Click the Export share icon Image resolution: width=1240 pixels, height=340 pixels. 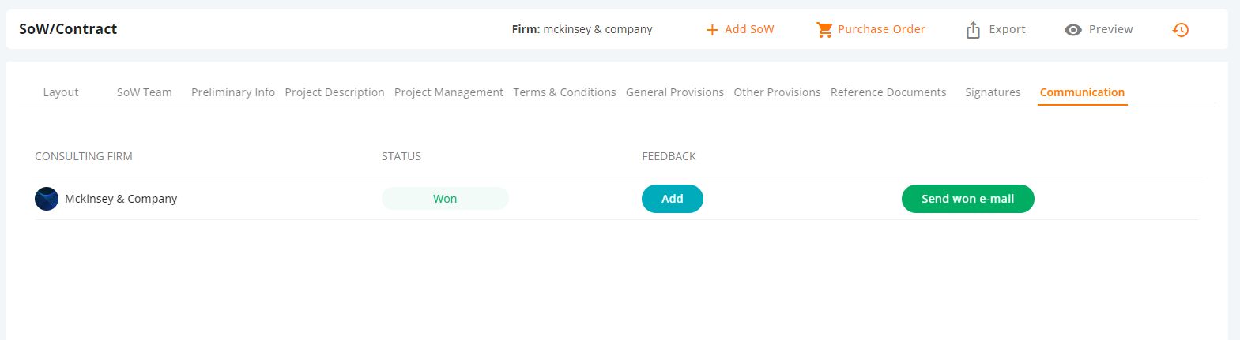pos(973,30)
